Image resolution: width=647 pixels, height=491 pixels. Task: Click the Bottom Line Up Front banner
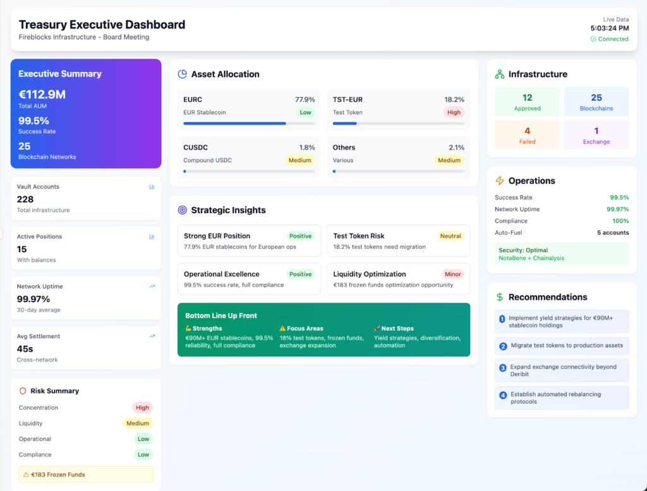click(x=323, y=329)
